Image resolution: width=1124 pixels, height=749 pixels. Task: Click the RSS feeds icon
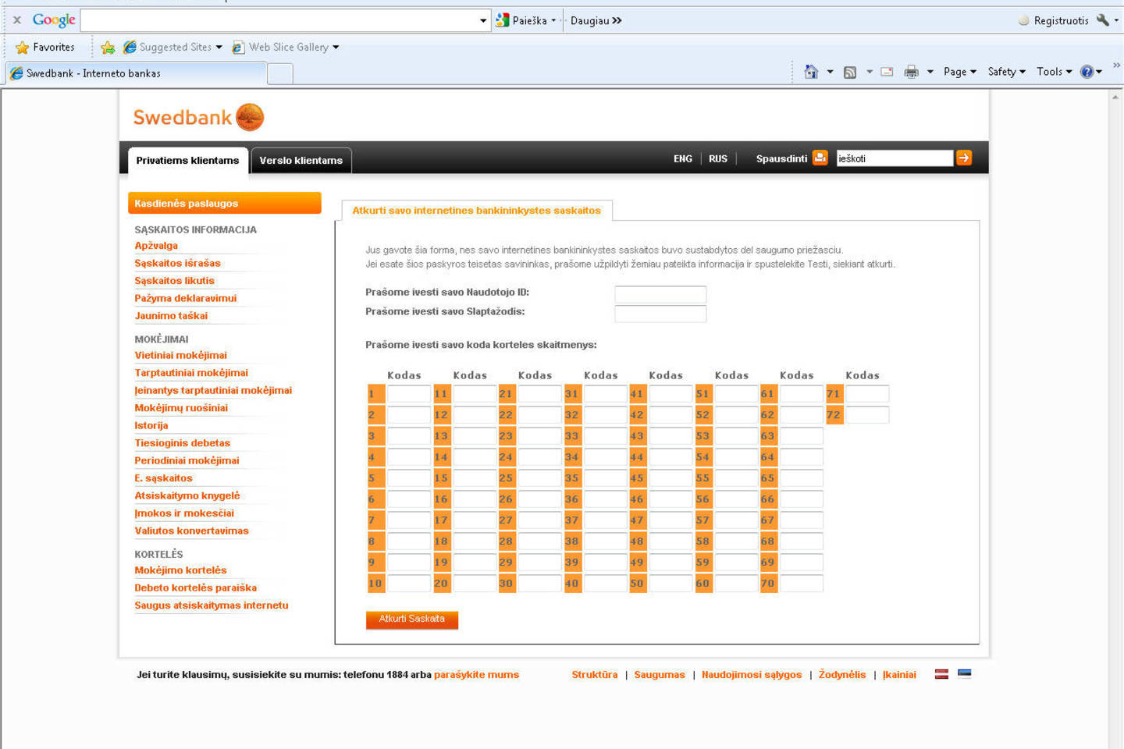tap(850, 72)
